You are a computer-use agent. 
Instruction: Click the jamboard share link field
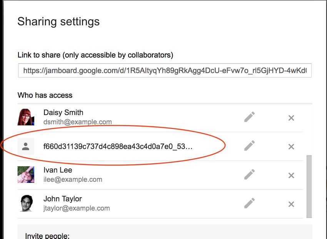coord(165,70)
